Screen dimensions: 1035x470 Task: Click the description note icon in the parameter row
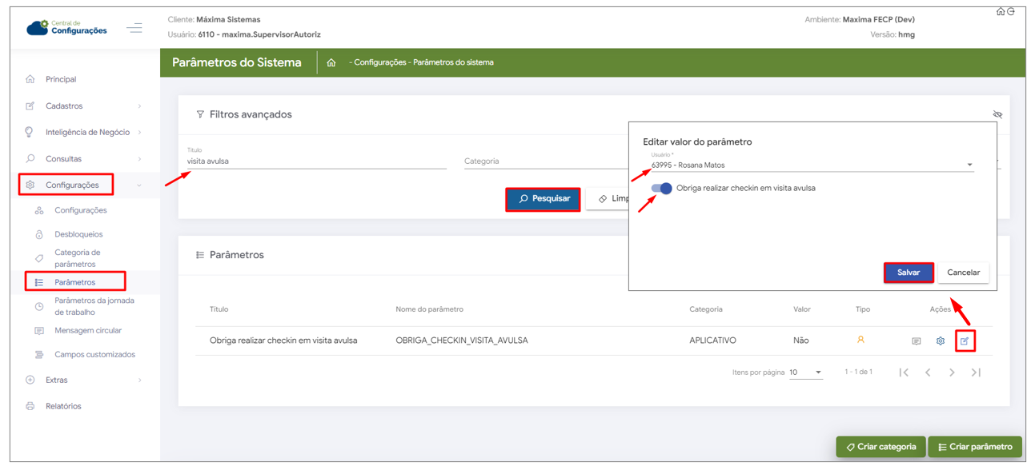(917, 341)
